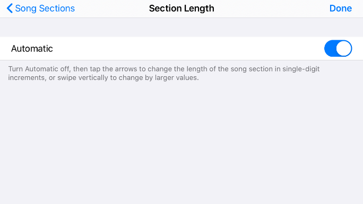Select the Automatic row label
The image size is (363, 204).
coord(32,49)
